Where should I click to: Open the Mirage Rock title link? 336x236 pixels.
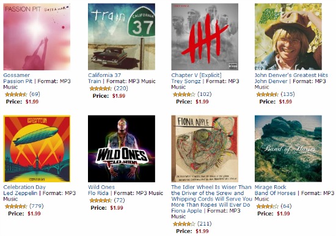click(x=270, y=187)
